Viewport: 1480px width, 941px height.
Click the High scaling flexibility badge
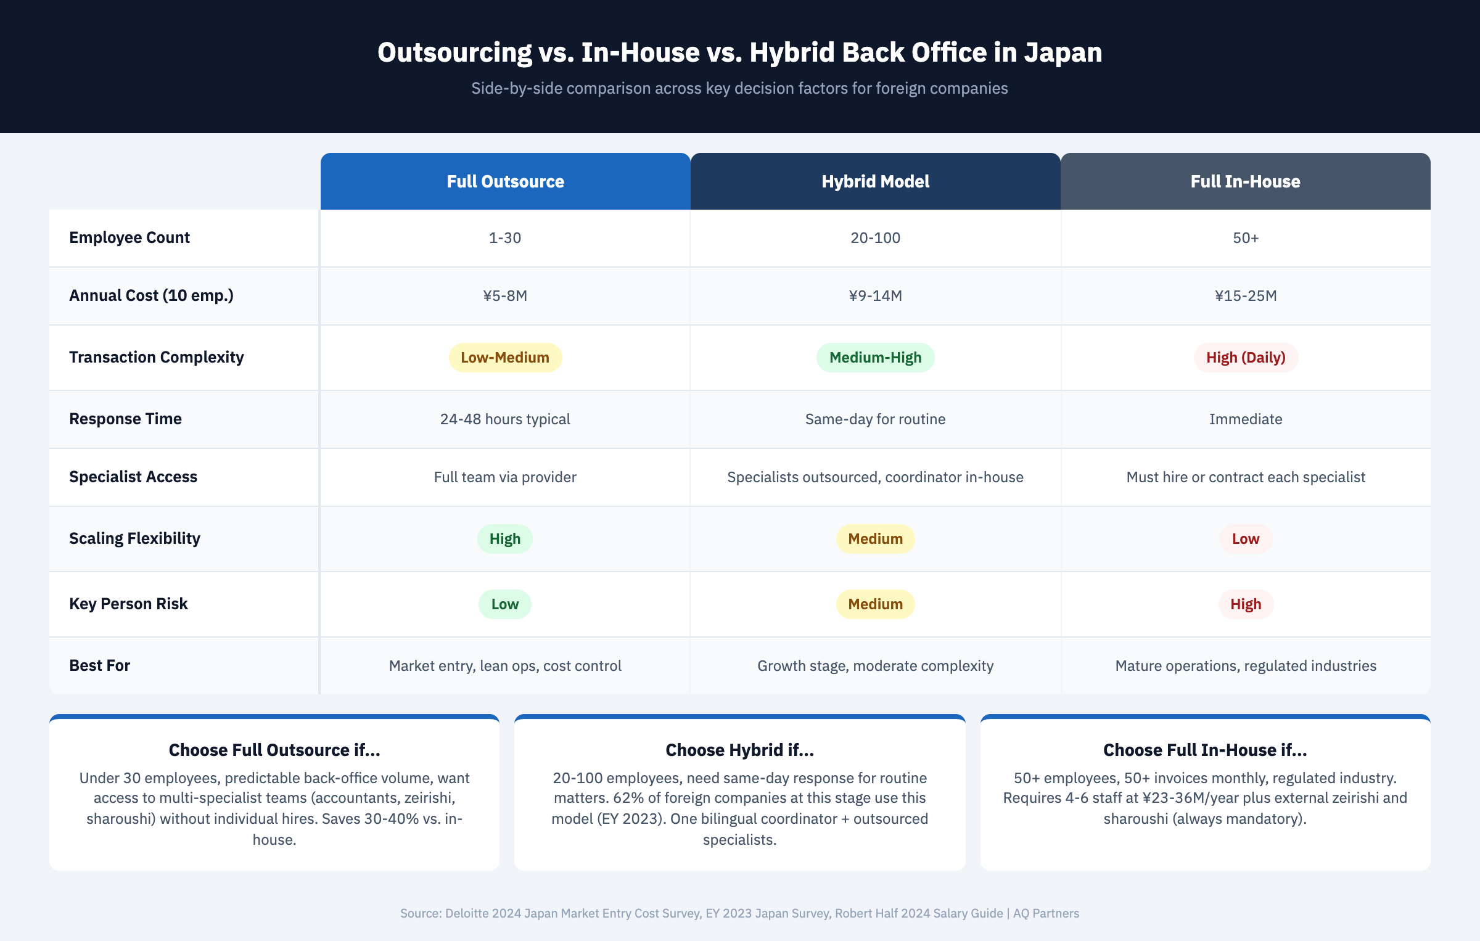pyautogui.click(x=504, y=538)
